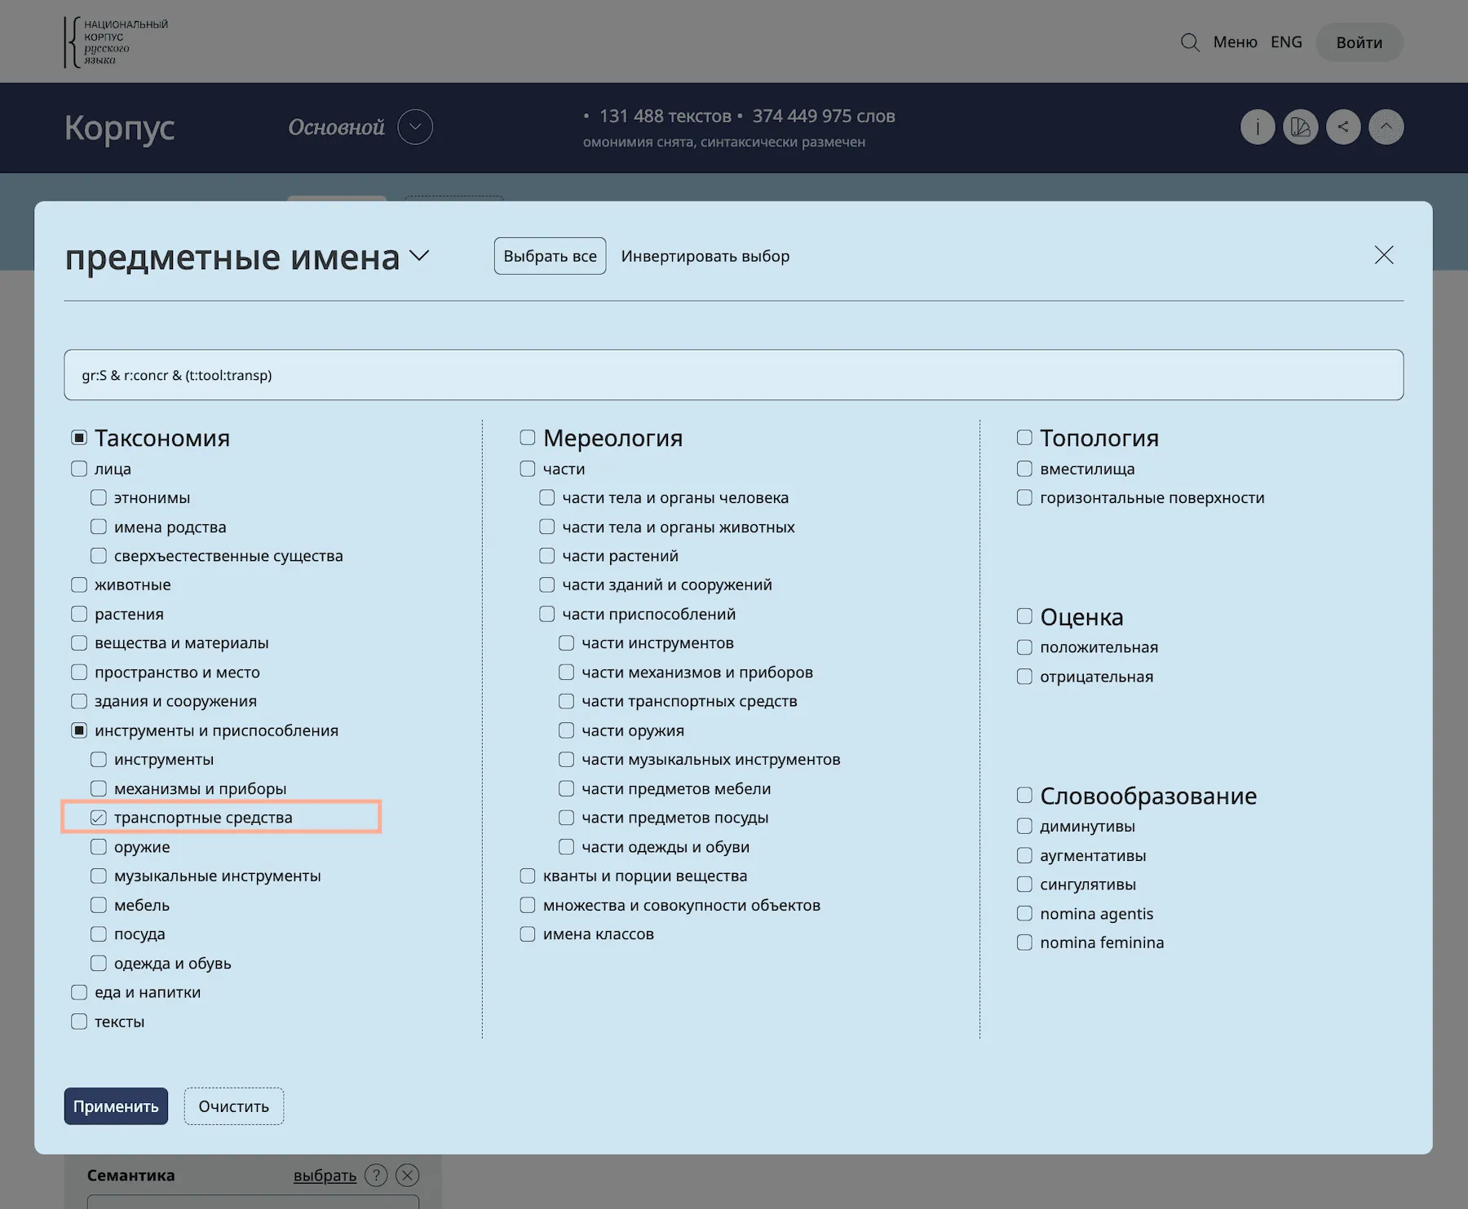Viewport: 1468px width, 1209px height.
Task: Check части транспортных средств checkbox
Action: coord(567,701)
